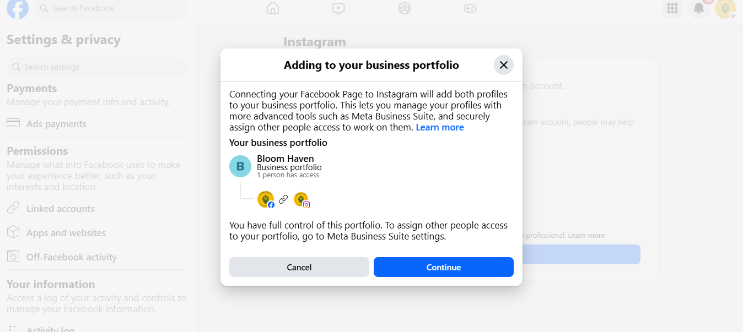743x332 pixels.
Task: Open the Video tab icon
Action: tap(338, 8)
